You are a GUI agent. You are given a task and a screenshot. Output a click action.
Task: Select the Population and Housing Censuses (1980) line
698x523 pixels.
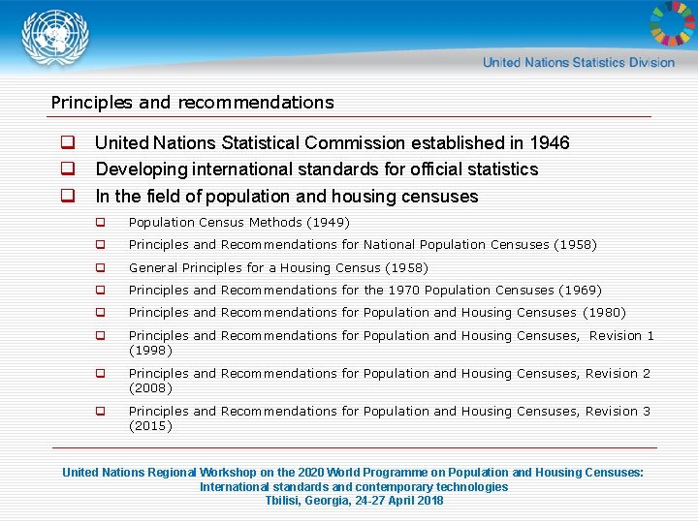[x=377, y=313]
